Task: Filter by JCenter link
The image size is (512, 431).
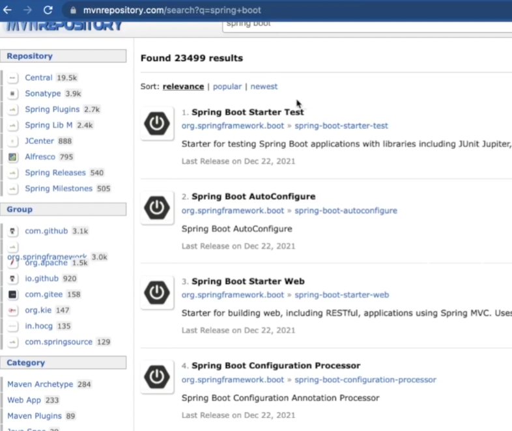Action: pyautogui.click(x=40, y=141)
